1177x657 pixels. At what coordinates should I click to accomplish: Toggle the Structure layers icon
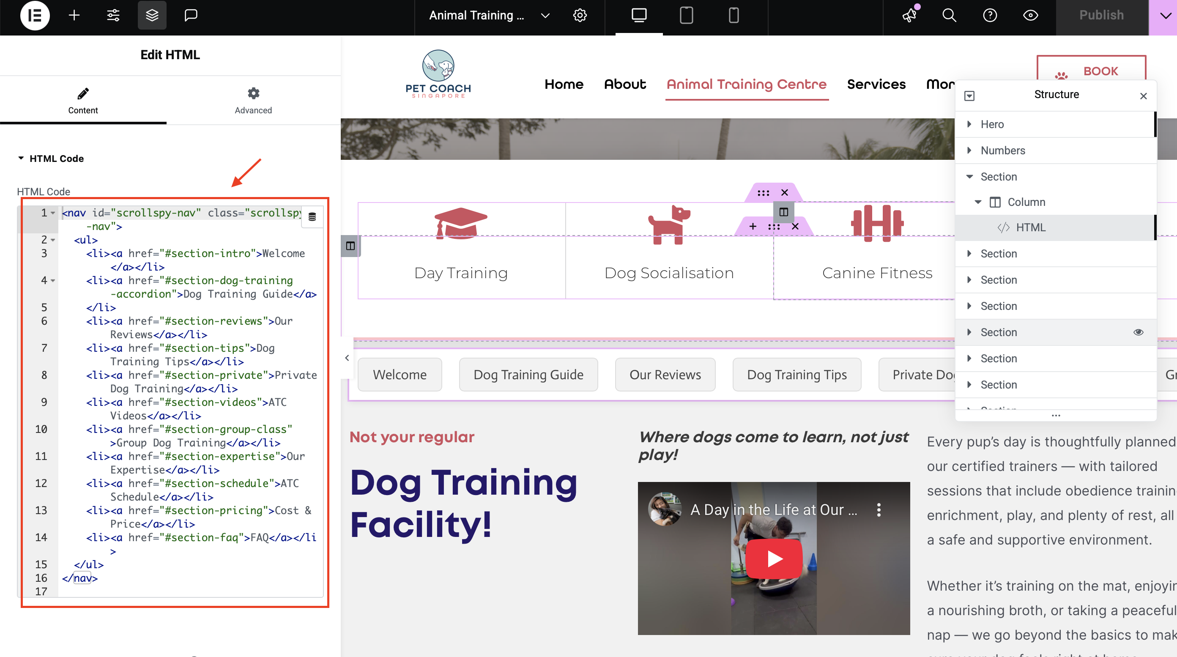point(152,15)
